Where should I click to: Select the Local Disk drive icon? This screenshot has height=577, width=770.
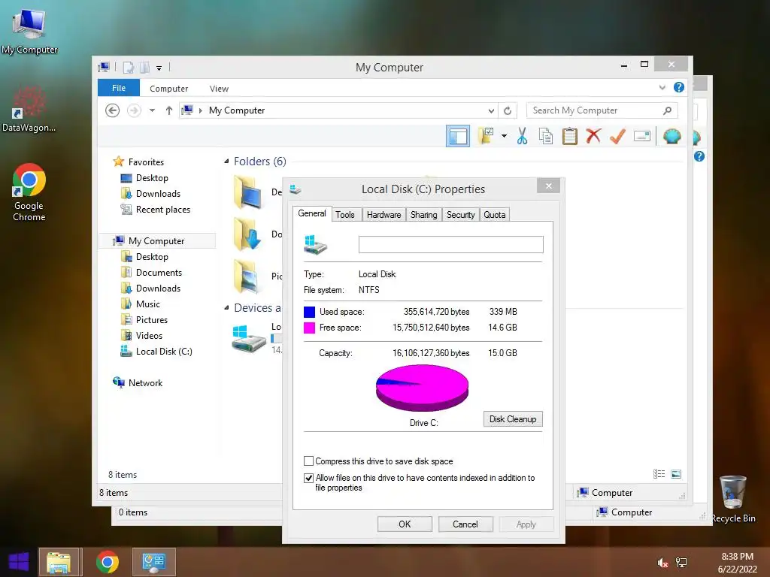(248, 338)
